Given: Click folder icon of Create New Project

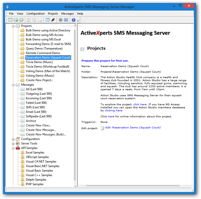Looking at the screenshot, I should (x=23, y=80).
